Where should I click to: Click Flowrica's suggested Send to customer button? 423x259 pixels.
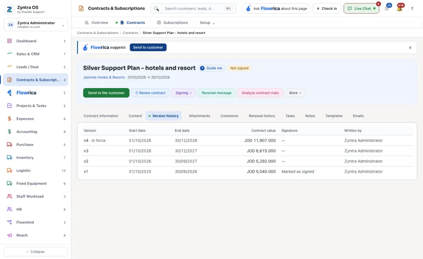coord(148,48)
